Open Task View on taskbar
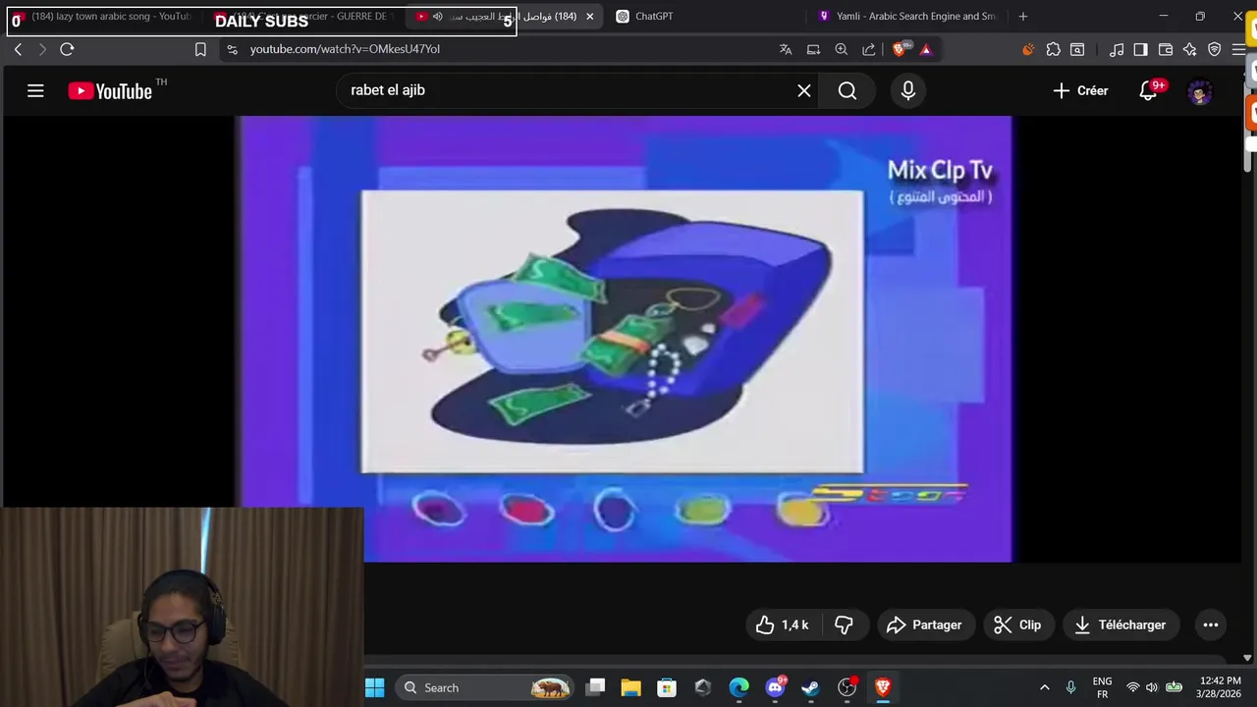 tap(595, 687)
